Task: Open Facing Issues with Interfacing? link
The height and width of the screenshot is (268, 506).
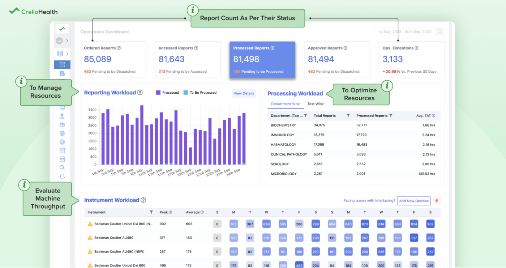Action: (x=369, y=201)
